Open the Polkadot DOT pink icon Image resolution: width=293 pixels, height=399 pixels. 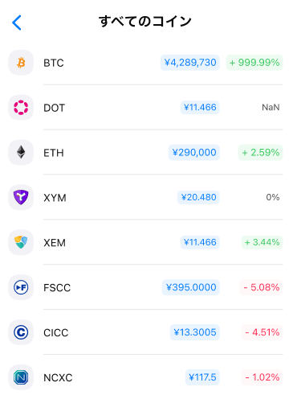[21, 108]
